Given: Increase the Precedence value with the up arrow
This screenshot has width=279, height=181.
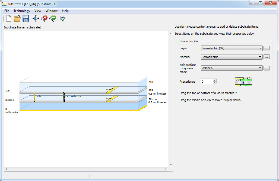Looking at the screenshot, I should (x=215, y=80).
